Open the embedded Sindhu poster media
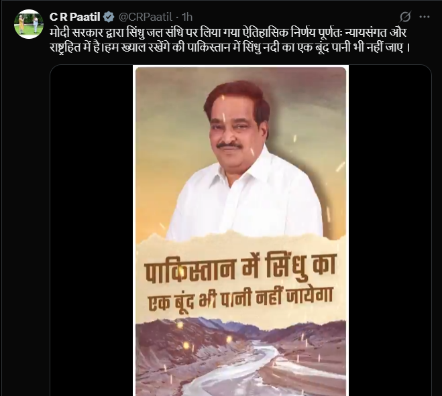Image resolution: width=442 pixels, height=396 pixels. (241, 230)
